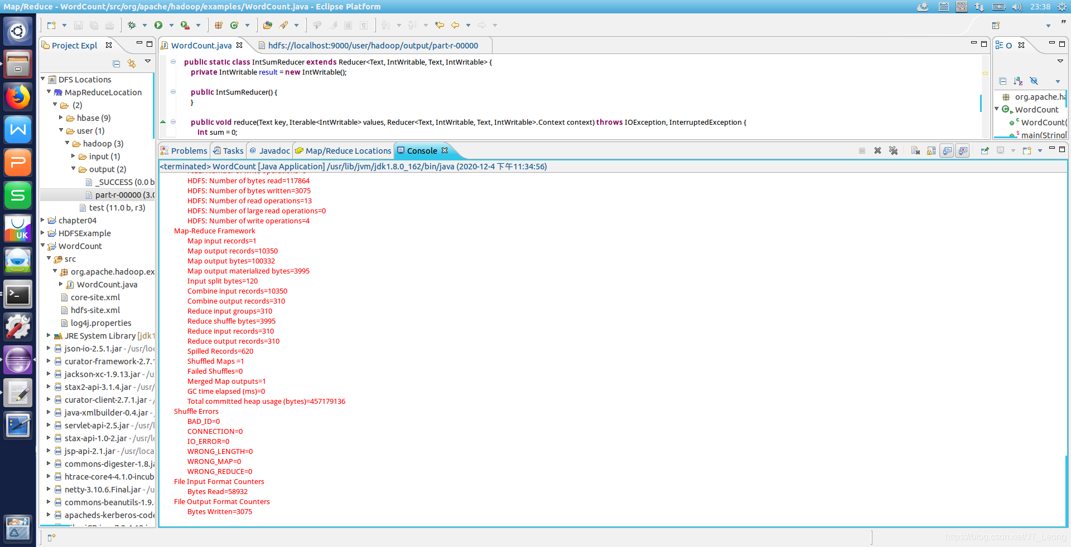
Task: Click the Pin Console icon
Action: pos(985,150)
